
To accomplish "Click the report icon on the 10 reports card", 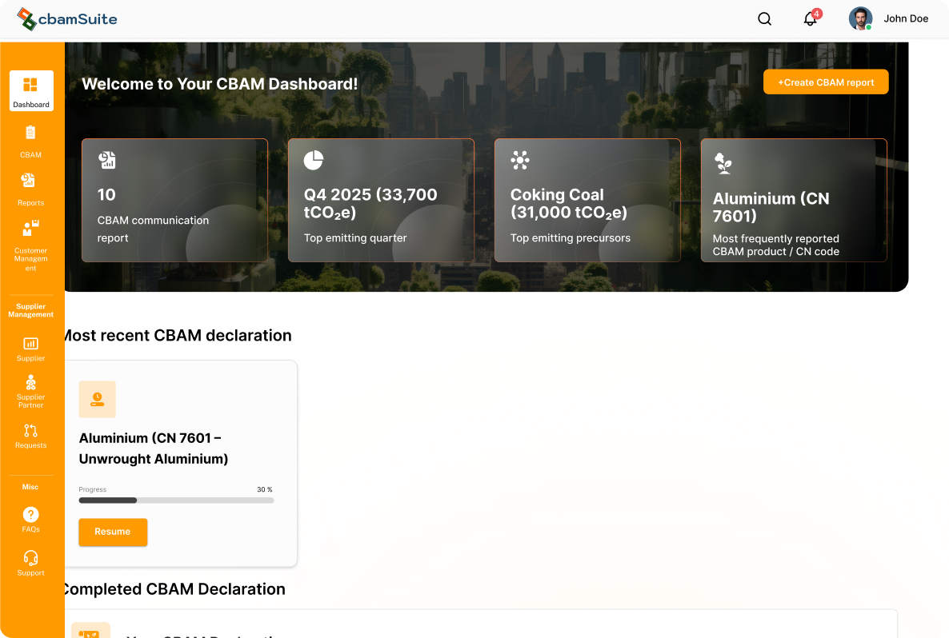I will coord(107,160).
